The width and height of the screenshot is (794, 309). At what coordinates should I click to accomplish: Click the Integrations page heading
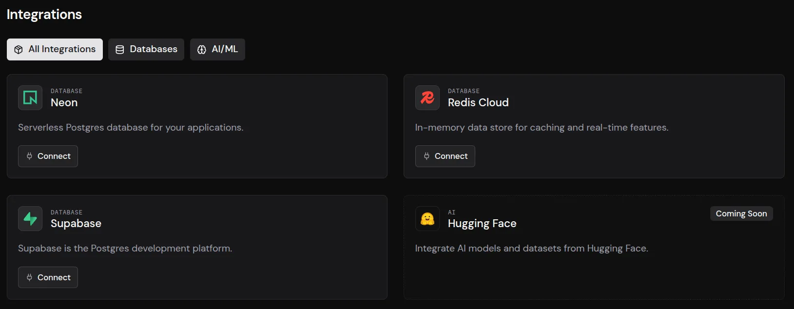44,14
